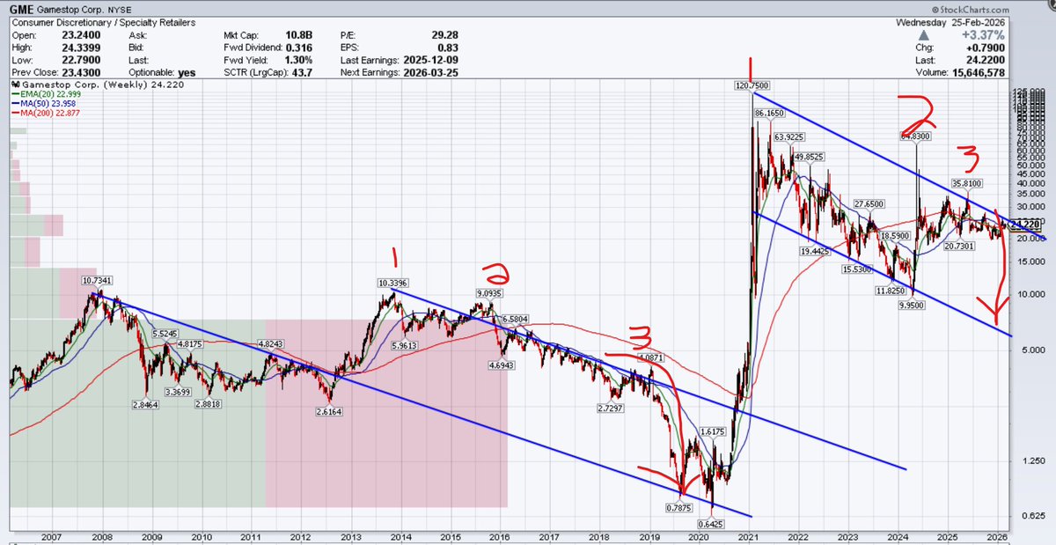
Task: Click the 10.3396 price label near 2014
Action: click(x=392, y=283)
